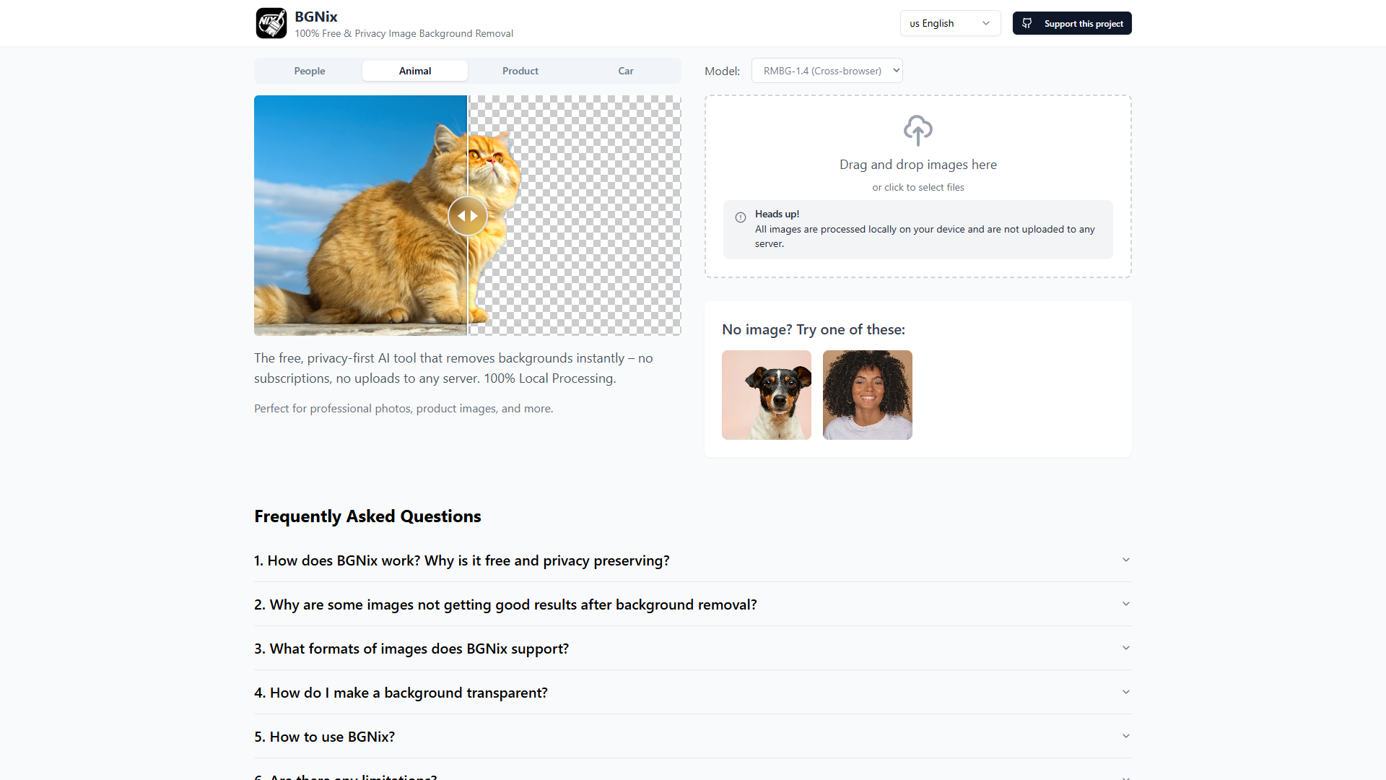Click 'or click to select files'
The width and height of the screenshot is (1386, 780).
(918, 187)
